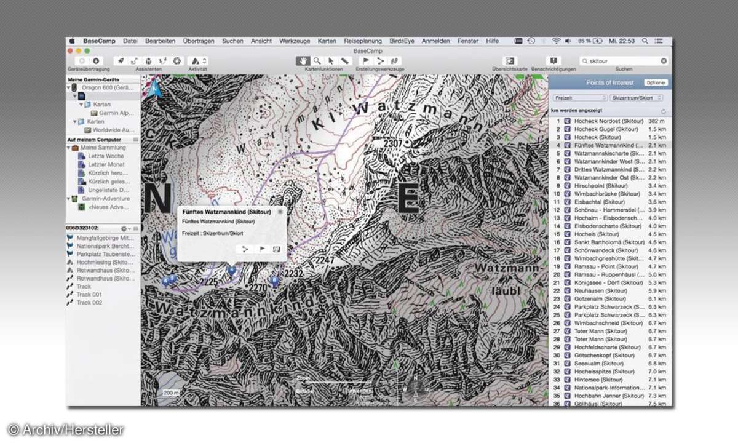Select Hochmiesing (Skito... entry

[101, 262]
